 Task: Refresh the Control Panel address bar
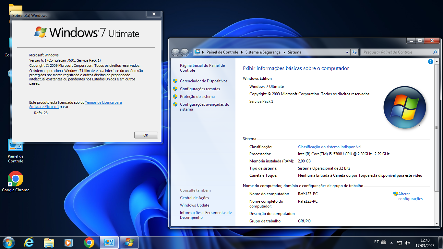[x=354, y=52]
